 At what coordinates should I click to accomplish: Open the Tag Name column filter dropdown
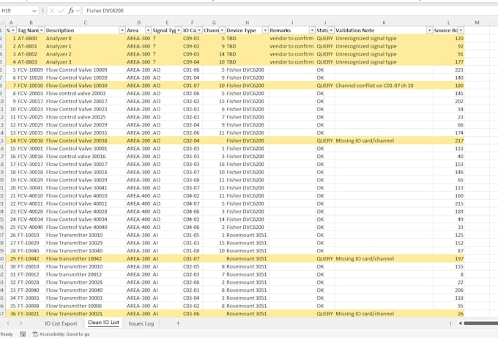point(42,30)
